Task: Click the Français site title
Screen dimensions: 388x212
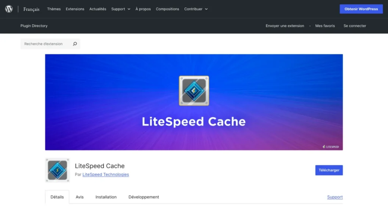Action: tap(31, 9)
